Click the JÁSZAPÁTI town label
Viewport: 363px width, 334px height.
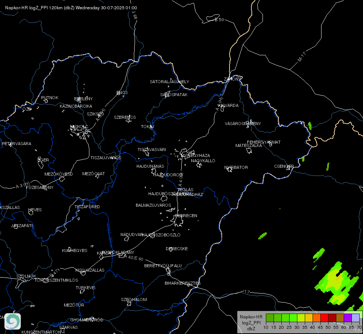(22, 226)
